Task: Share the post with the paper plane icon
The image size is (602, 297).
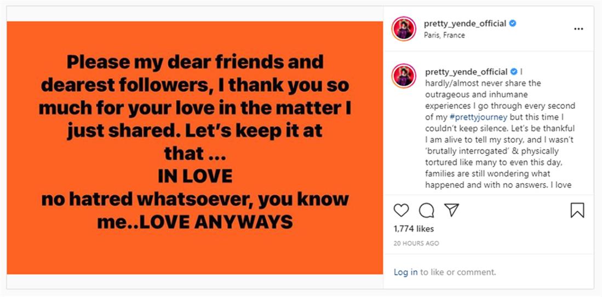Action: (451, 210)
